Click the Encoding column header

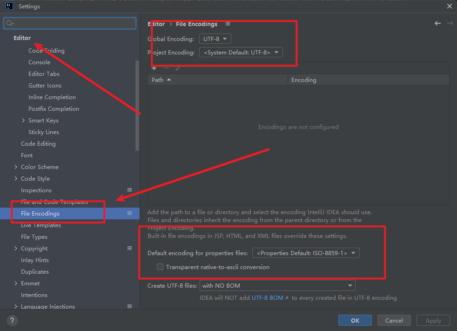369,80
